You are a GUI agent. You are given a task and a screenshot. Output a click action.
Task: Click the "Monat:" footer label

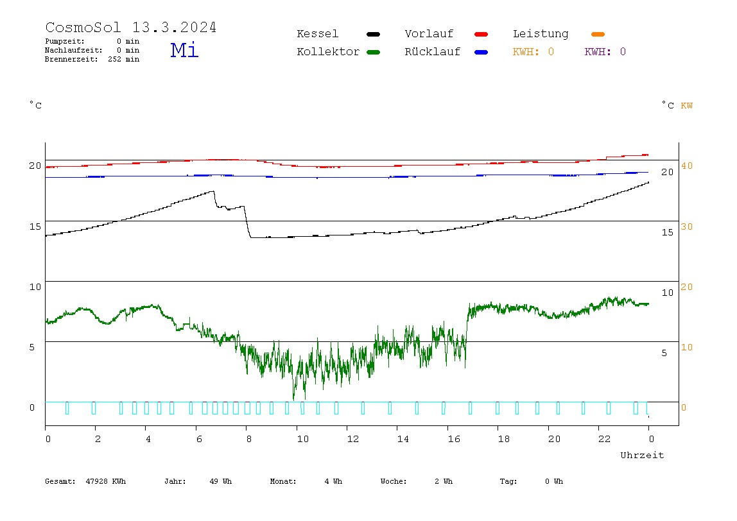pyautogui.click(x=283, y=481)
